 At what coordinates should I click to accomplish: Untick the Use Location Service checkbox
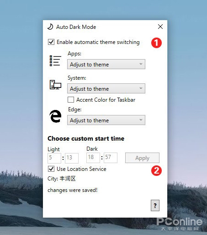coord(51,169)
